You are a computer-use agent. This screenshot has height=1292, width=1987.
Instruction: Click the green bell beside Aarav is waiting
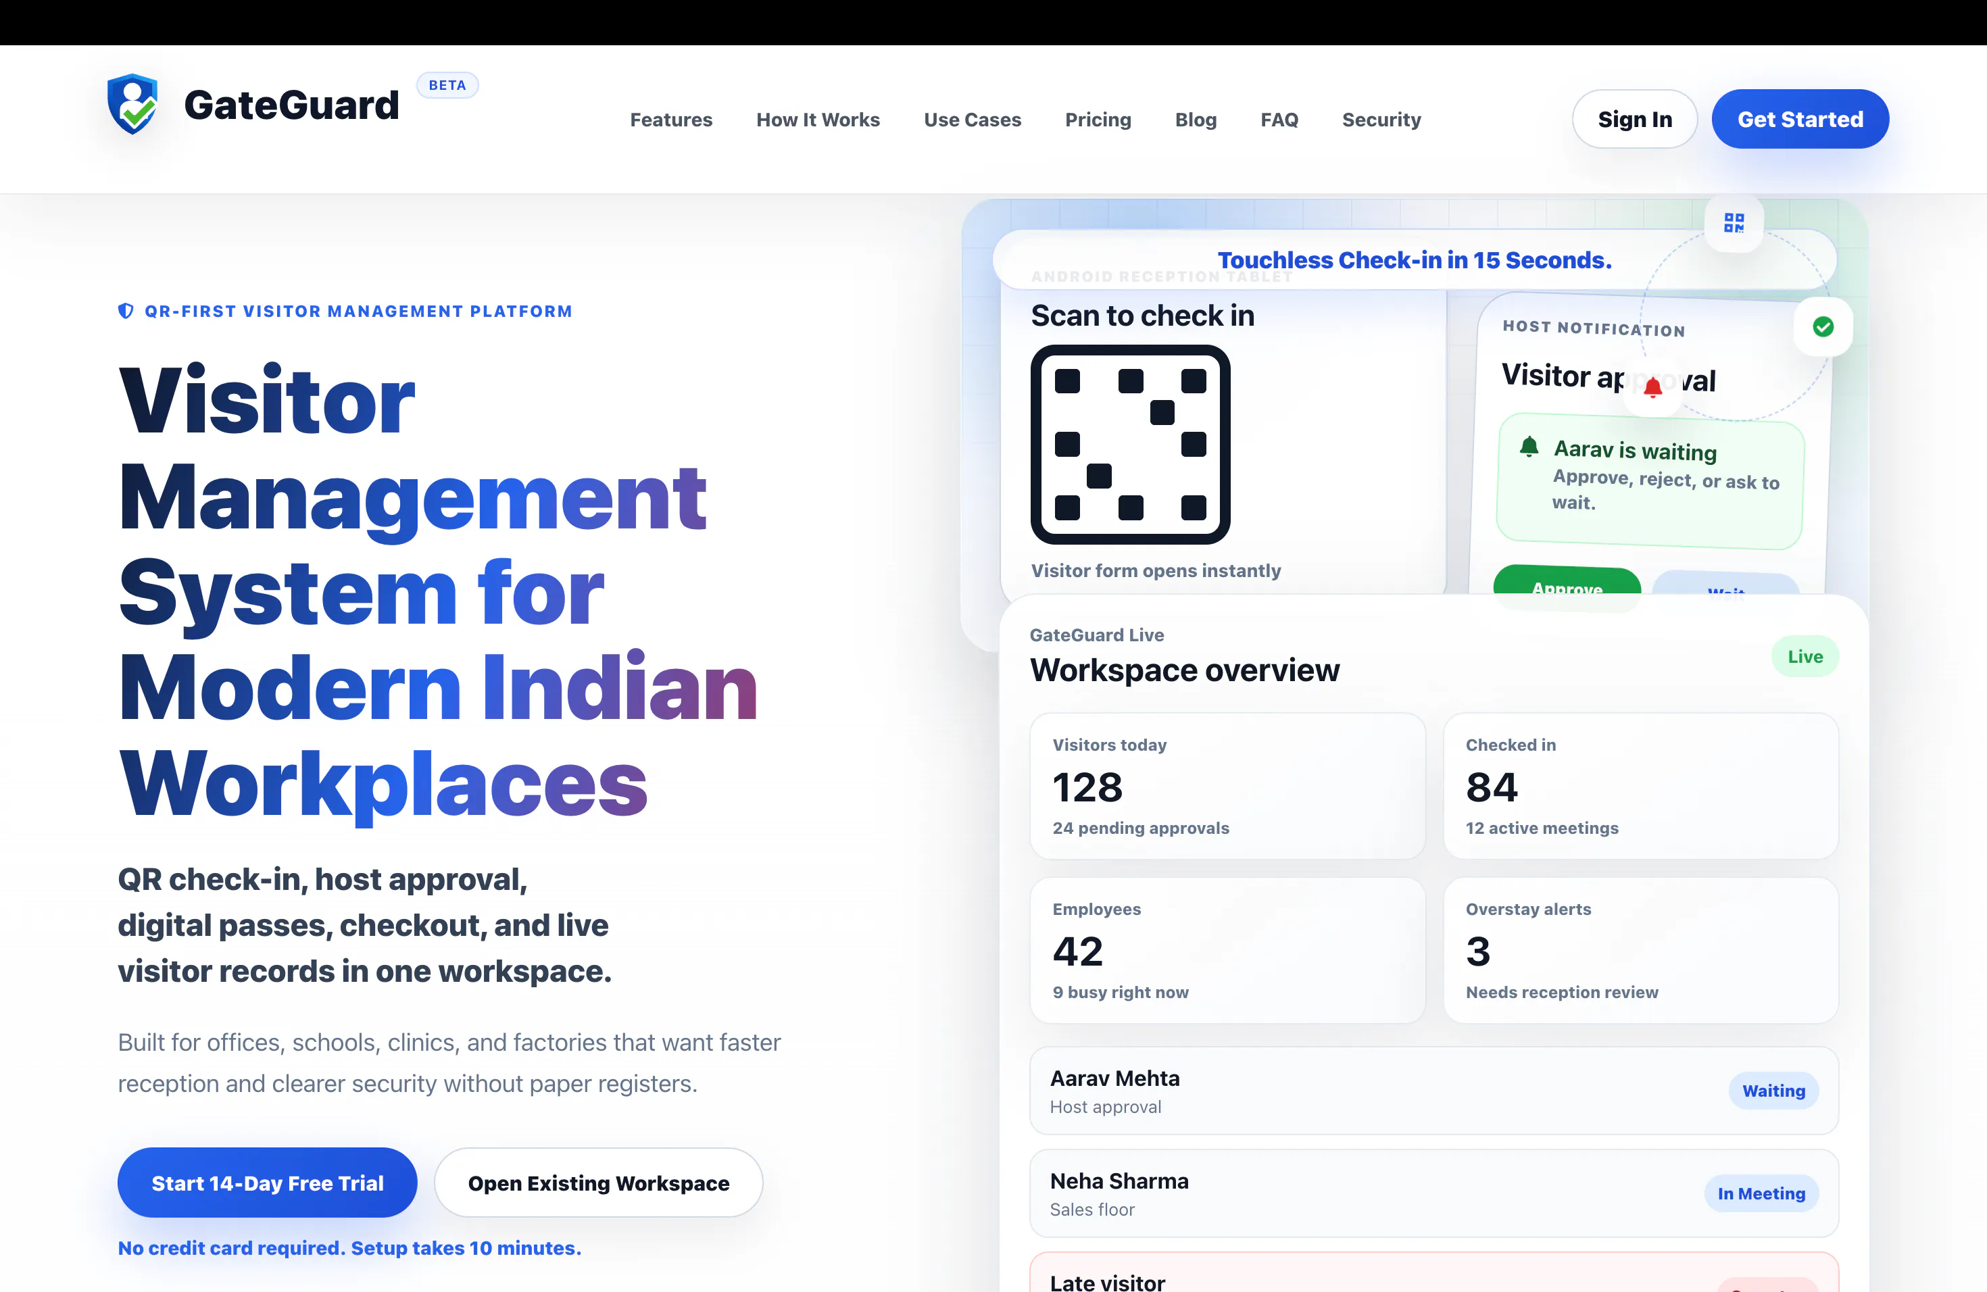click(1529, 447)
